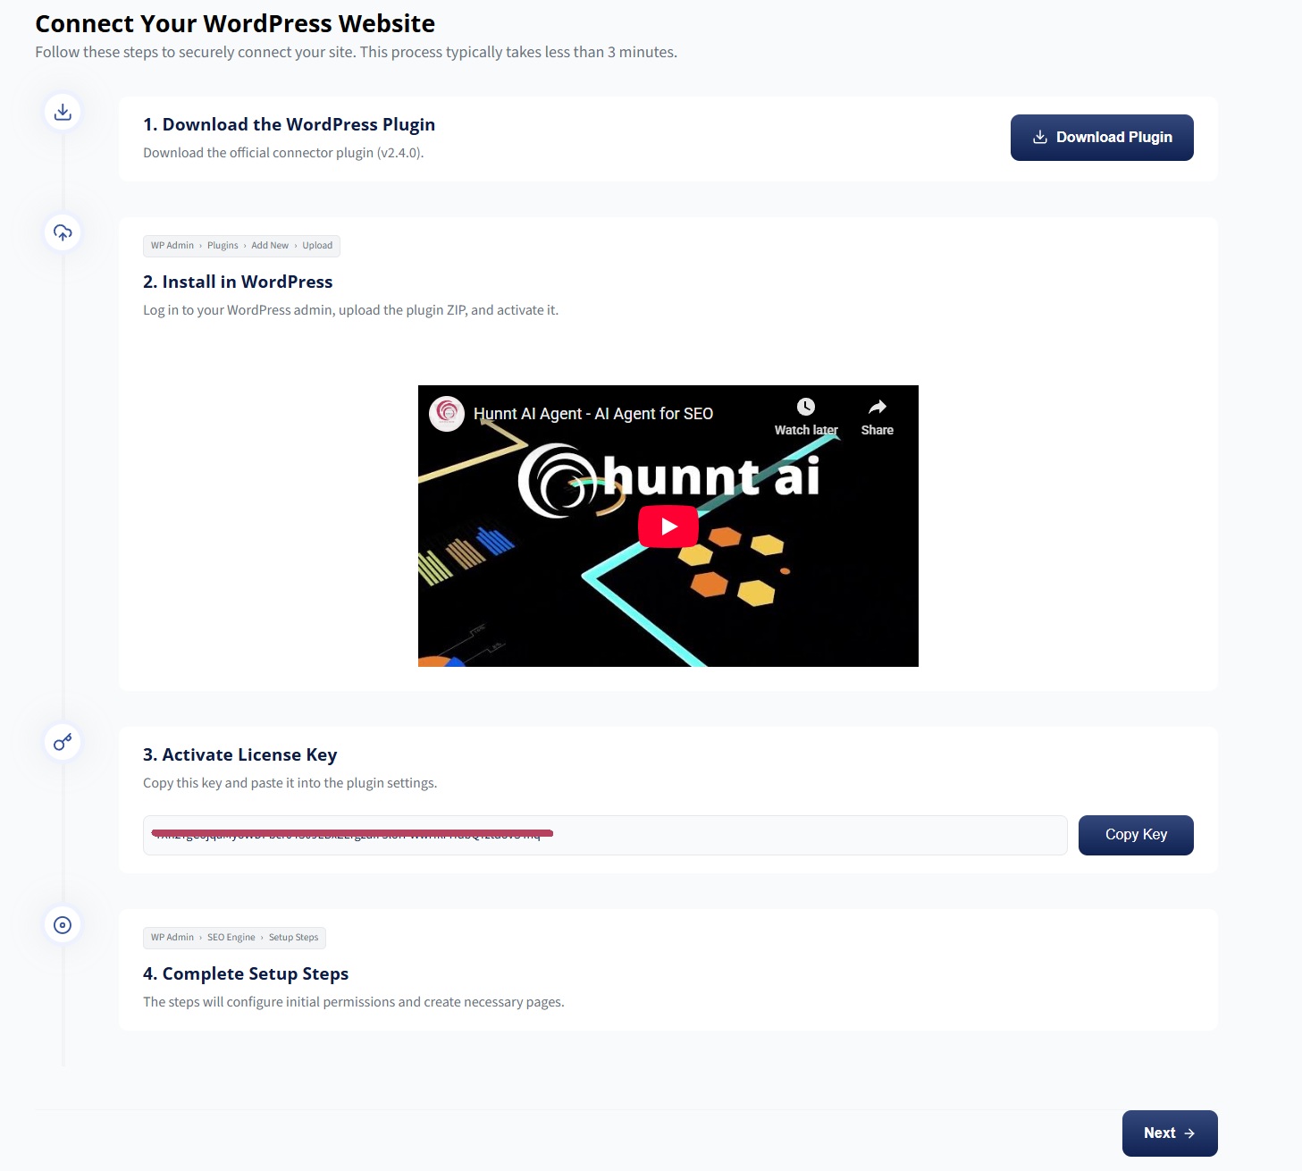1302x1171 pixels.
Task: Proceed with the Next button
Action: pyautogui.click(x=1169, y=1133)
